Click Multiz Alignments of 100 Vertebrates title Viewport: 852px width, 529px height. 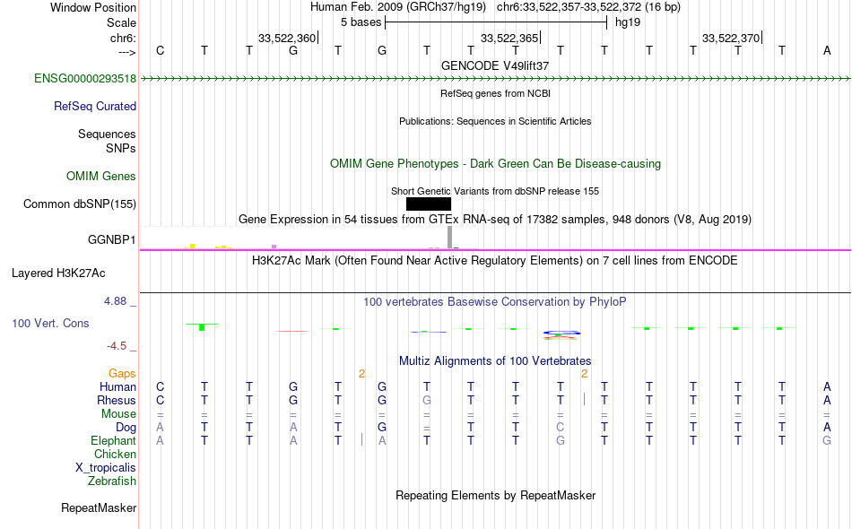pyautogui.click(x=495, y=360)
